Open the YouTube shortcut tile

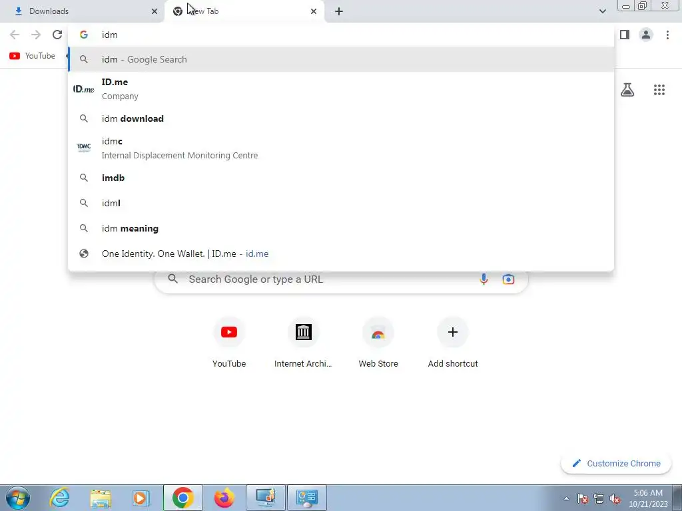[229, 343]
